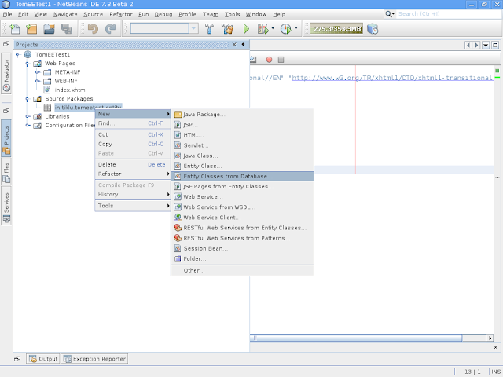Image resolution: width=503 pixels, height=377 pixels.
Task: Click the profiler snapshot icon beside memory meter
Action: coord(373,29)
